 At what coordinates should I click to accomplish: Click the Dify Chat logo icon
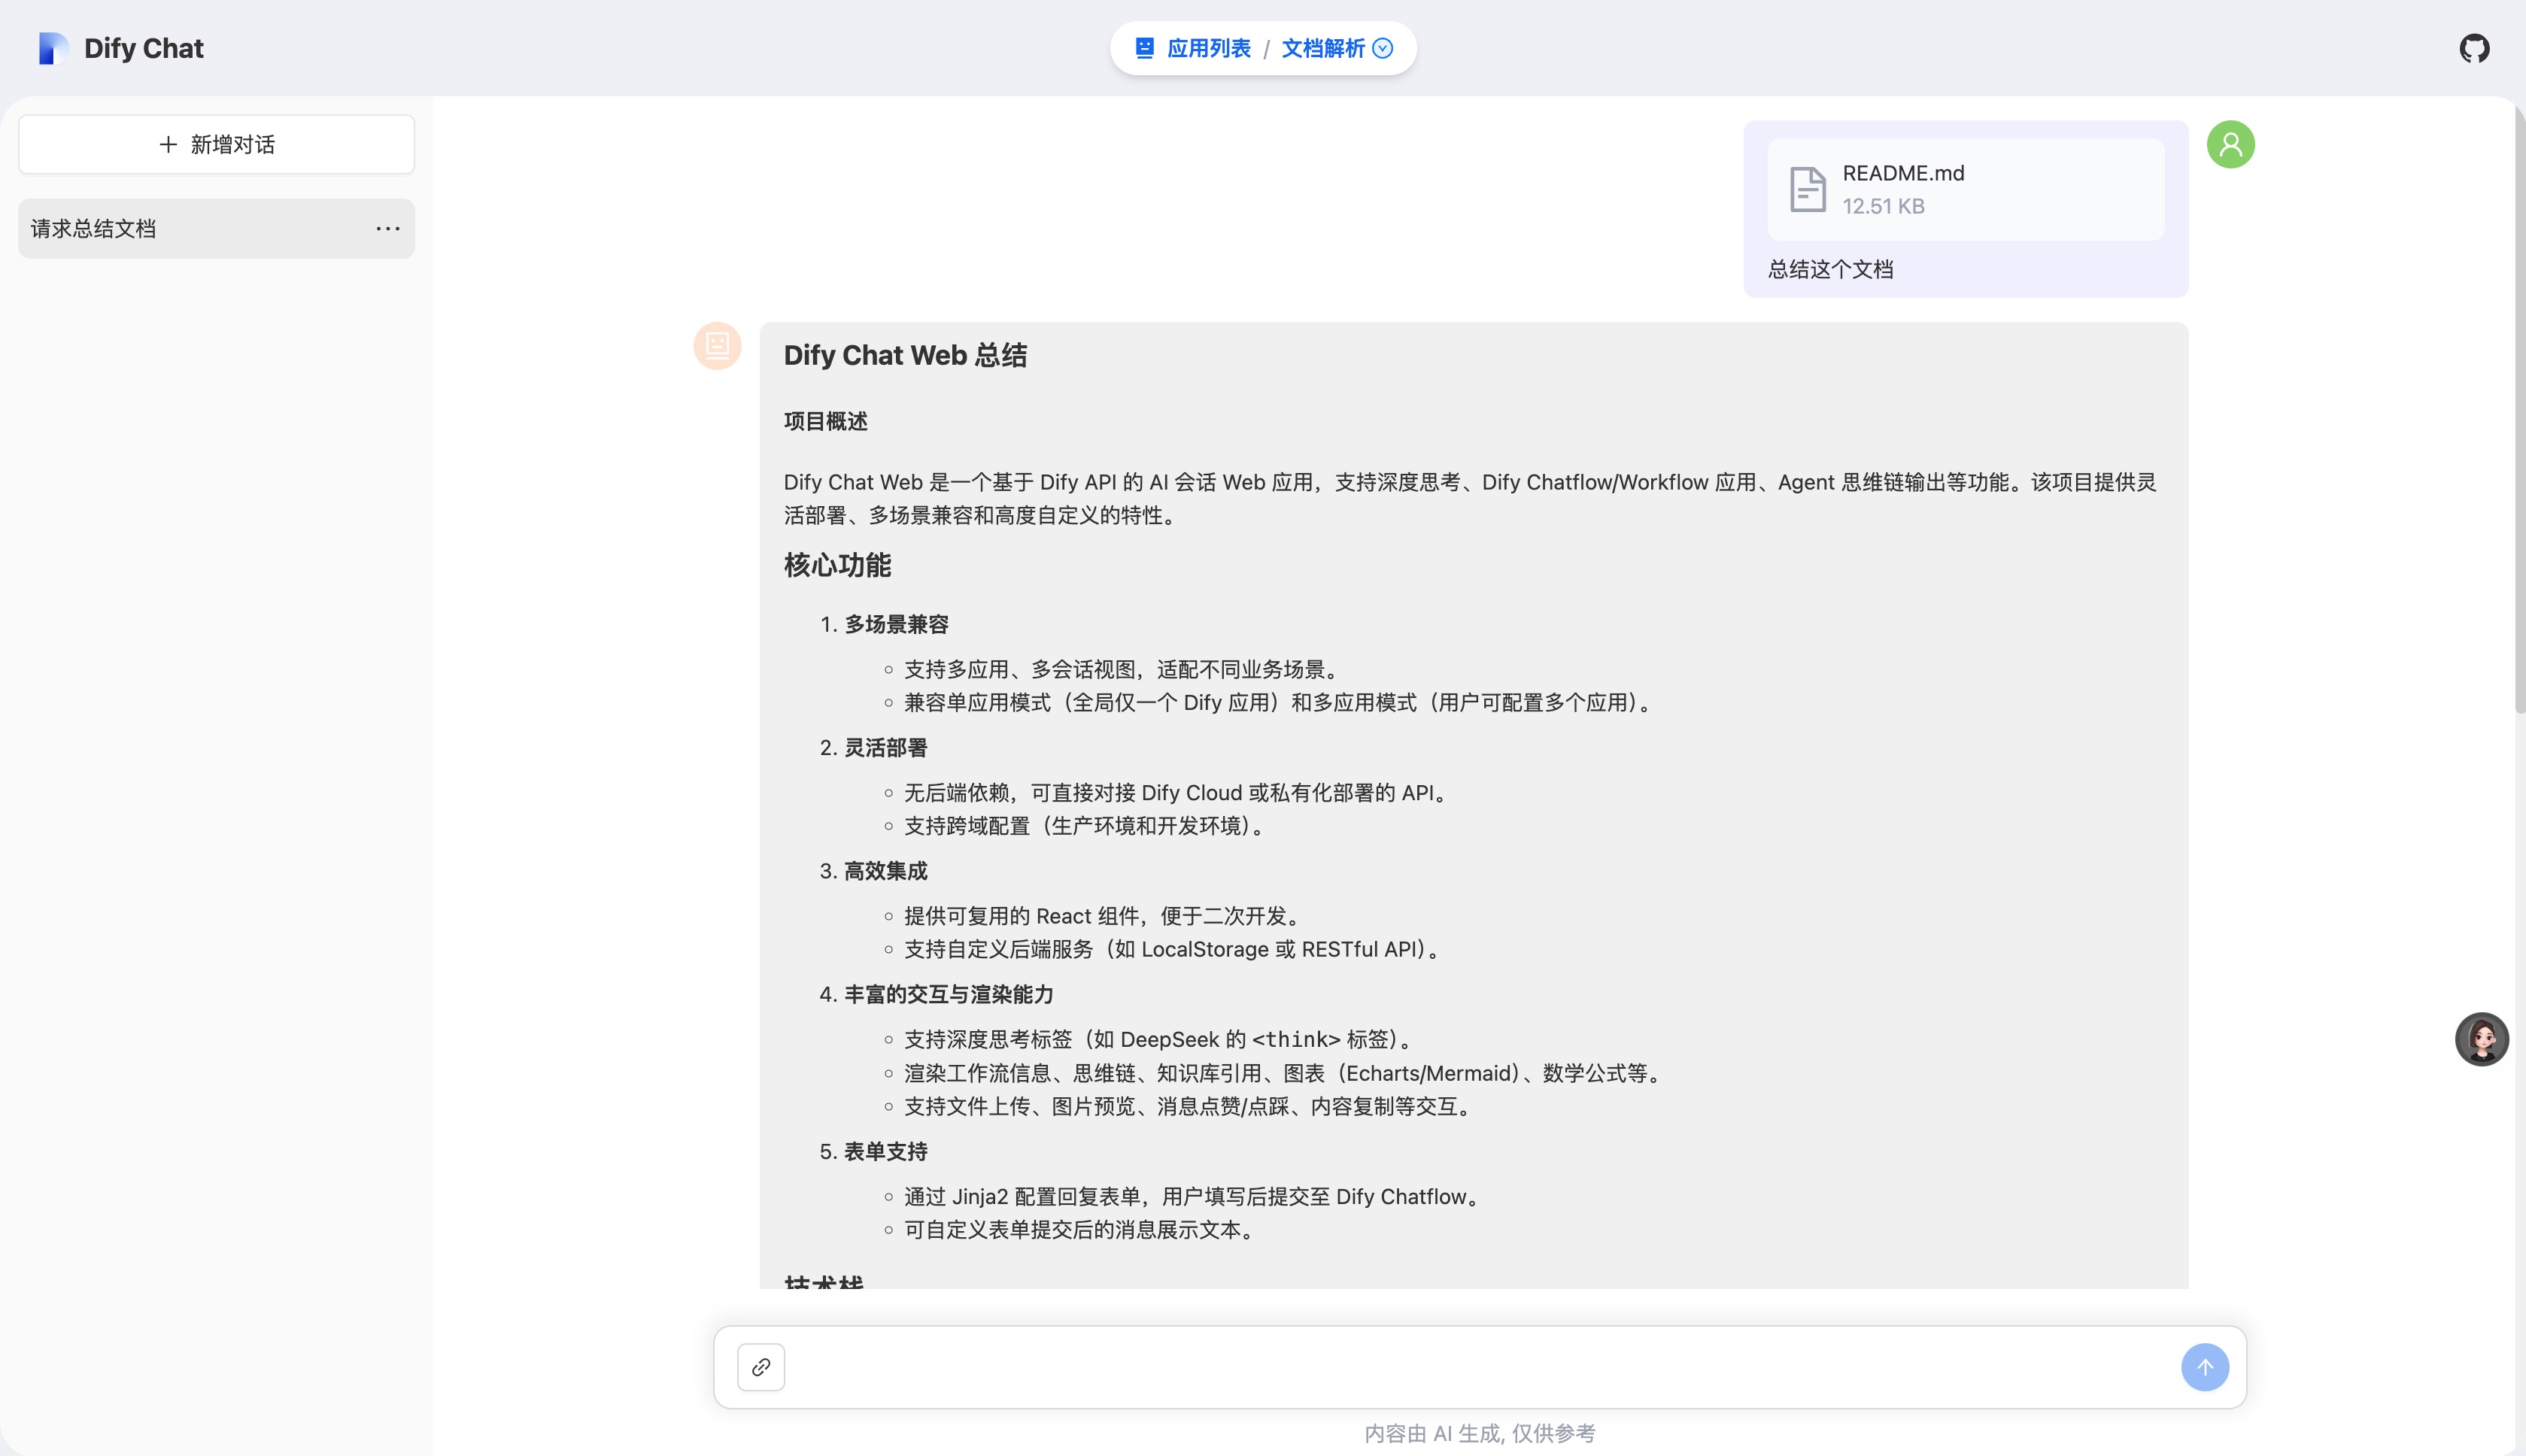[x=53, y=47]
